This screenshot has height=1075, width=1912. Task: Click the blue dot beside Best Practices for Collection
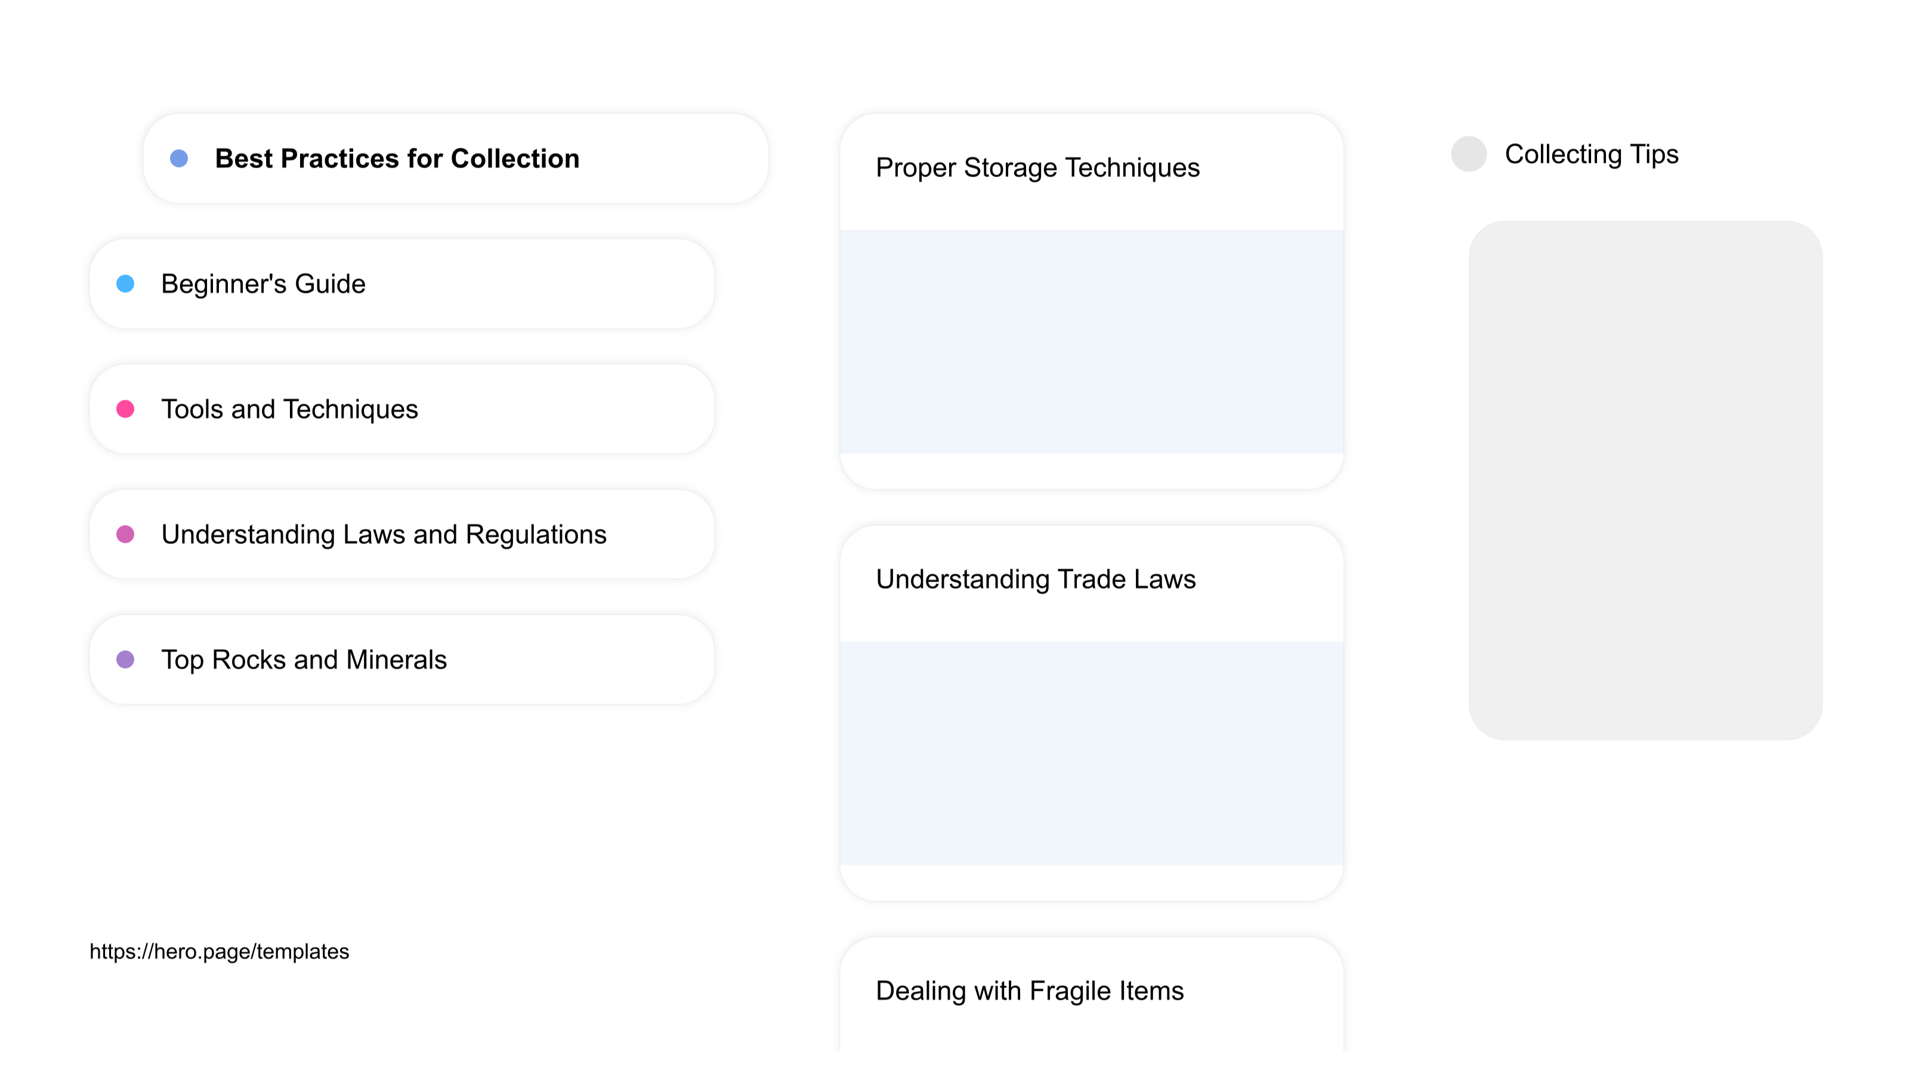coord(179,158)
